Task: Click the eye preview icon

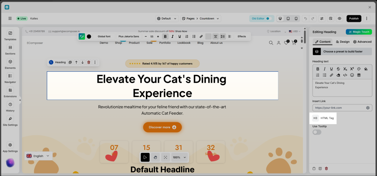Action: pos(339,18)
